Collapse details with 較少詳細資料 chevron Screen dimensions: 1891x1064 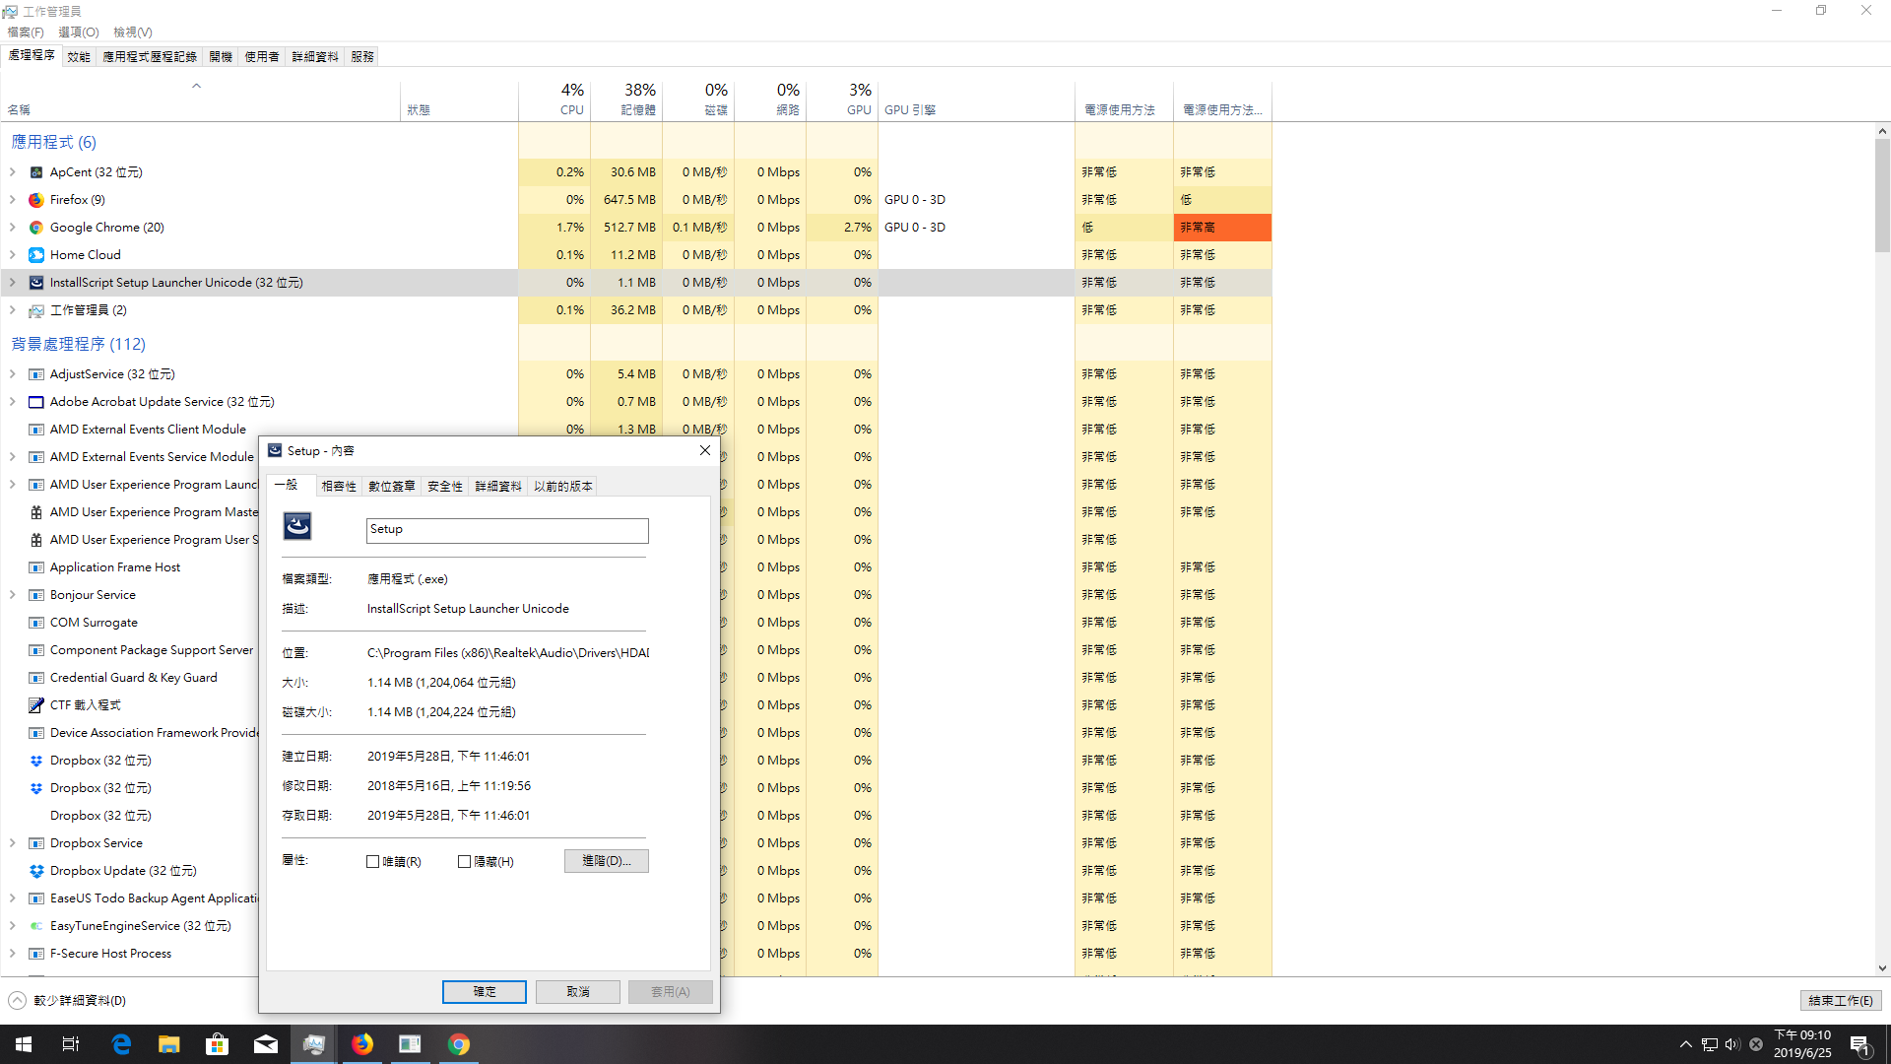(17, 1001)
